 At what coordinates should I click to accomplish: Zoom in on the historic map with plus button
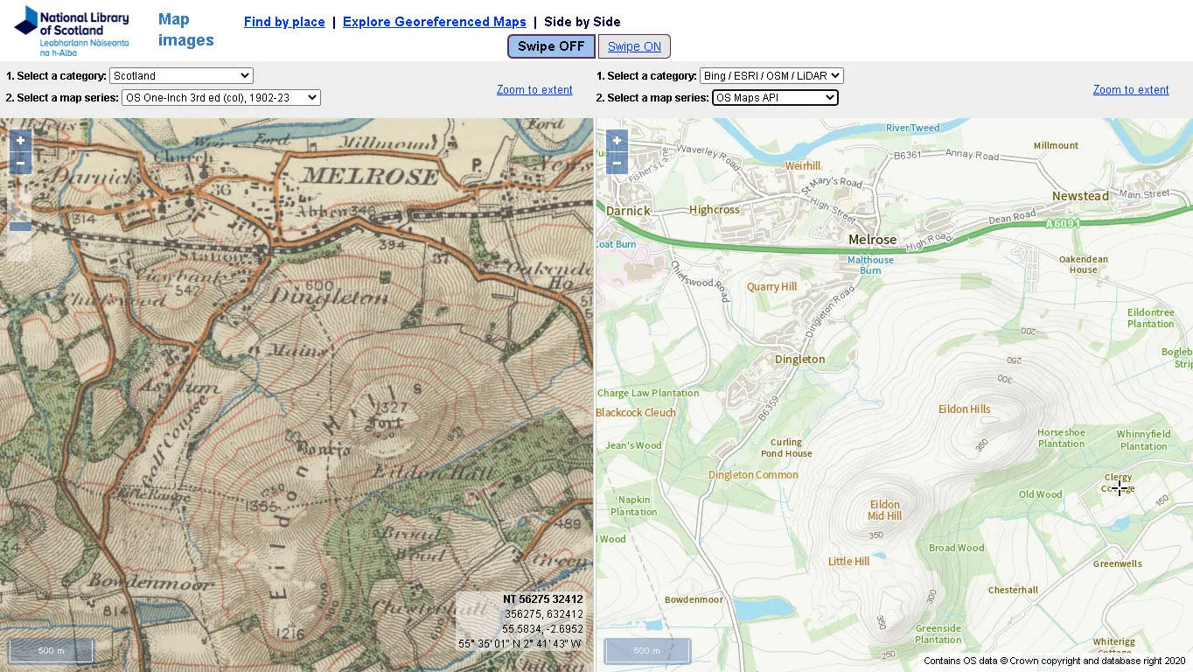pyautogui.click(x=19, y=140)
